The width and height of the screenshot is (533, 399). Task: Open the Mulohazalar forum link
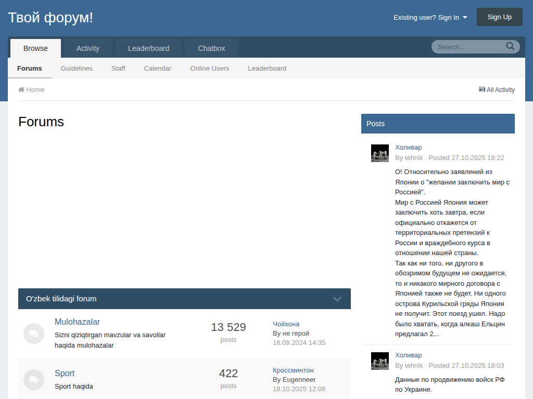click(77, 322)
